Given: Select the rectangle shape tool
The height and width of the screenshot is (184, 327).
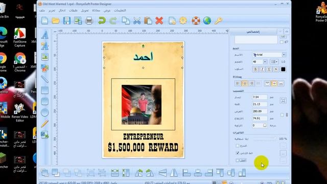Looking at the screenshot, I should (44, 90).
